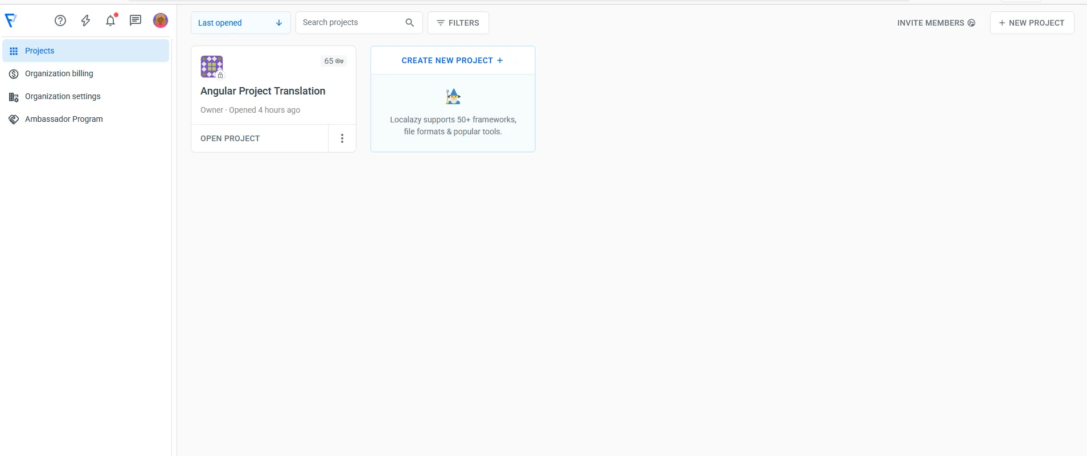This screenshot has width=1087, height=456.
Task: Go to Projects in sidebar
Action: pos(86,51)
